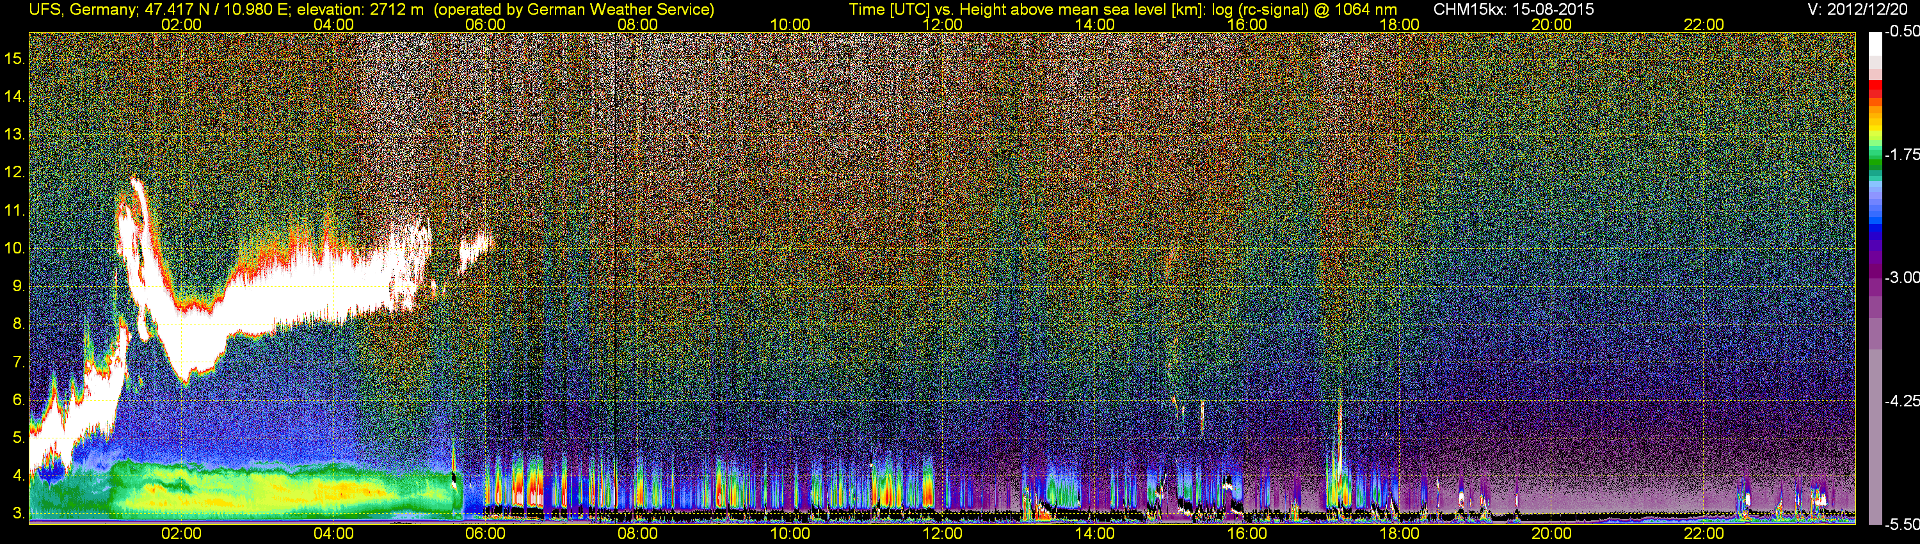
Task: Click the -0.50 value on color scale
Action: [1901, 32]
